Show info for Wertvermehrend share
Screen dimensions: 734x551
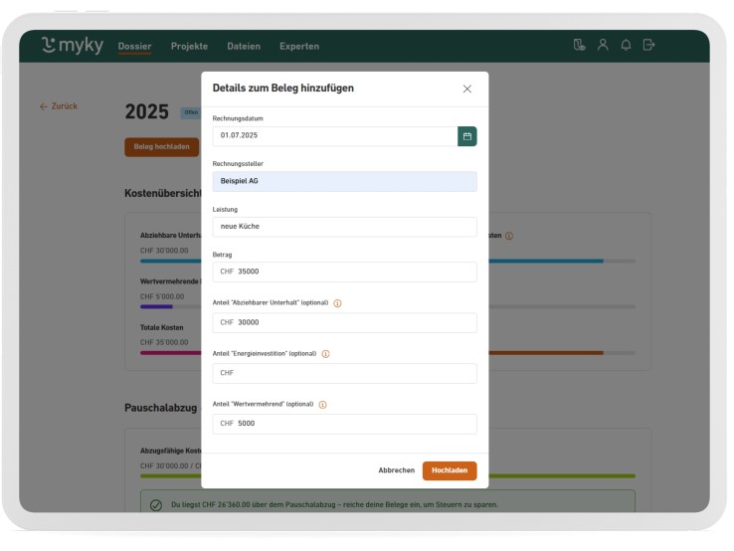click(x=322, y=404)
